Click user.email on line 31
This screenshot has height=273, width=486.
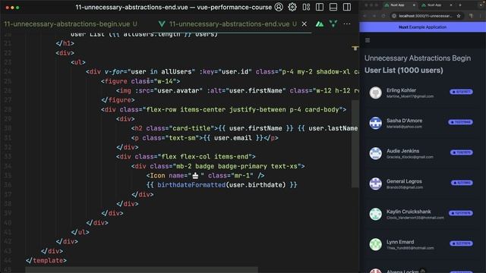[x=233, y=138]
